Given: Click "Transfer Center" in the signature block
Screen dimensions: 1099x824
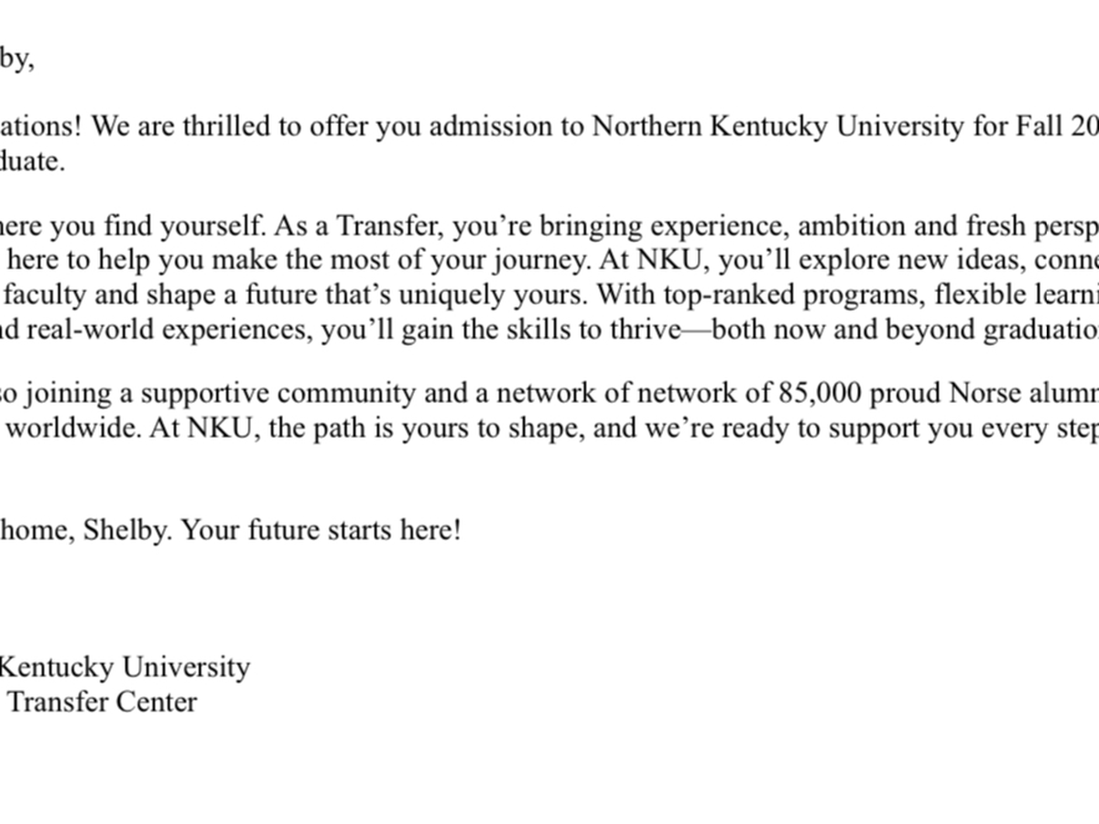Looking at the screenshot, I should [x=102, y=701].
